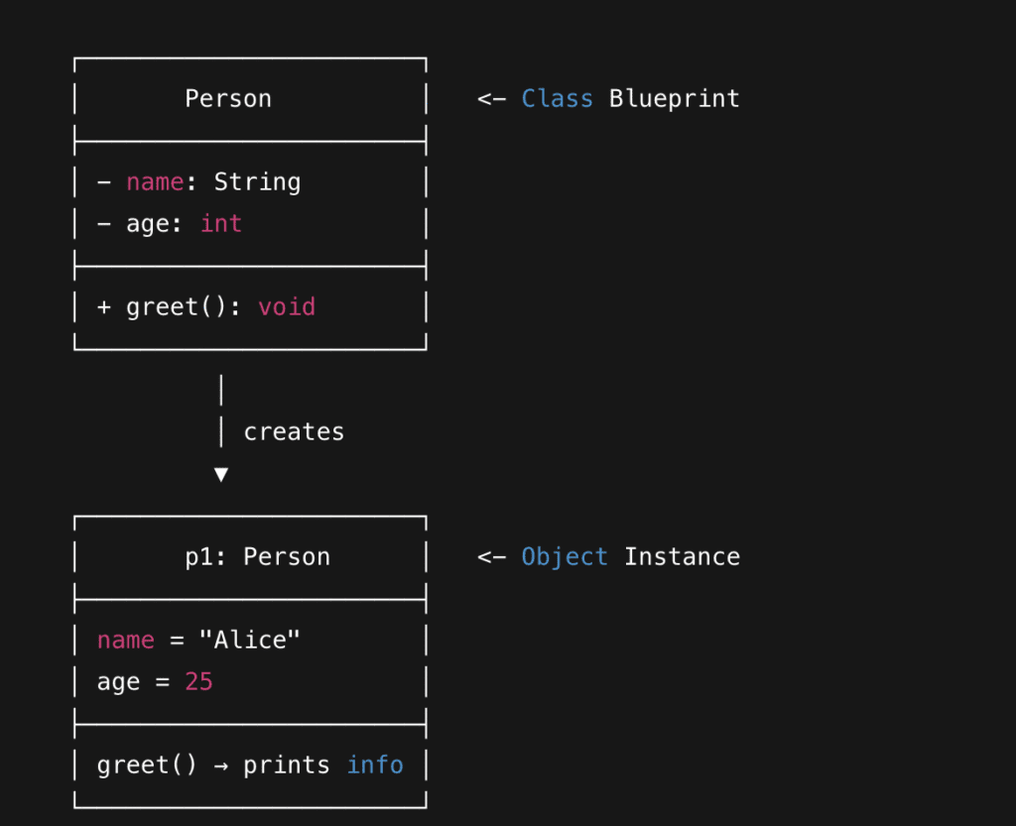The image size is (1016, 826).
Task: Click the Person class title
Action: tap(228, 99)
